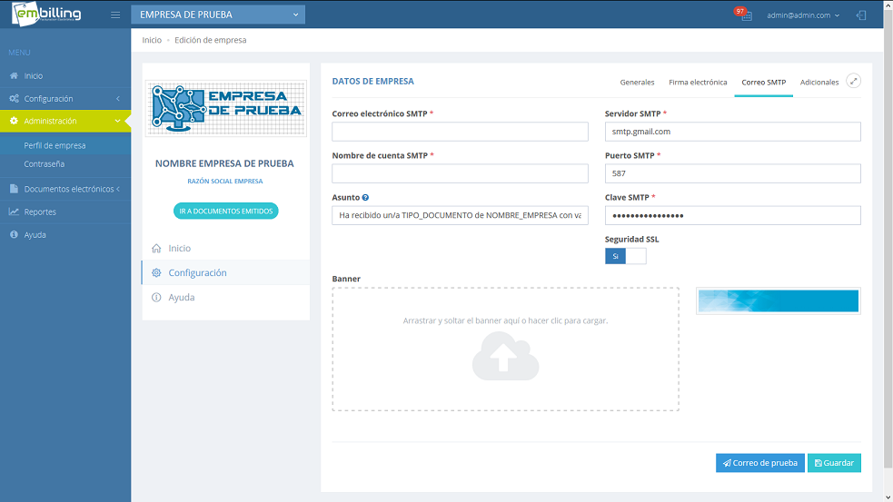Open the admin@admin.com user dropdown
This screenshot has width=893, height=502.
[803, 15]
